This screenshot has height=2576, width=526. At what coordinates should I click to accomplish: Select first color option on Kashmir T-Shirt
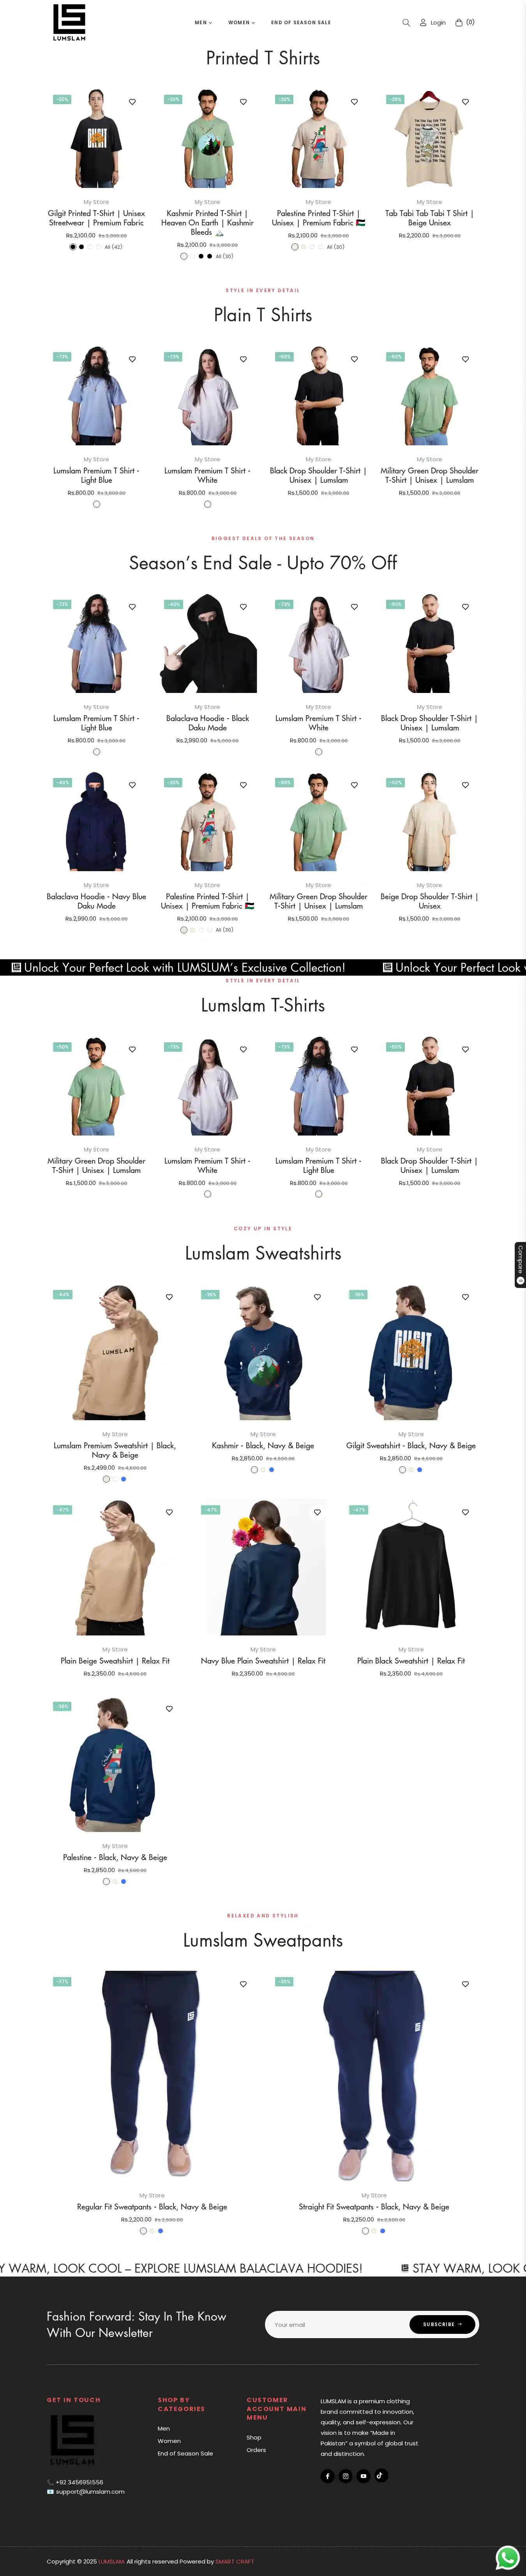pos(183,256)
